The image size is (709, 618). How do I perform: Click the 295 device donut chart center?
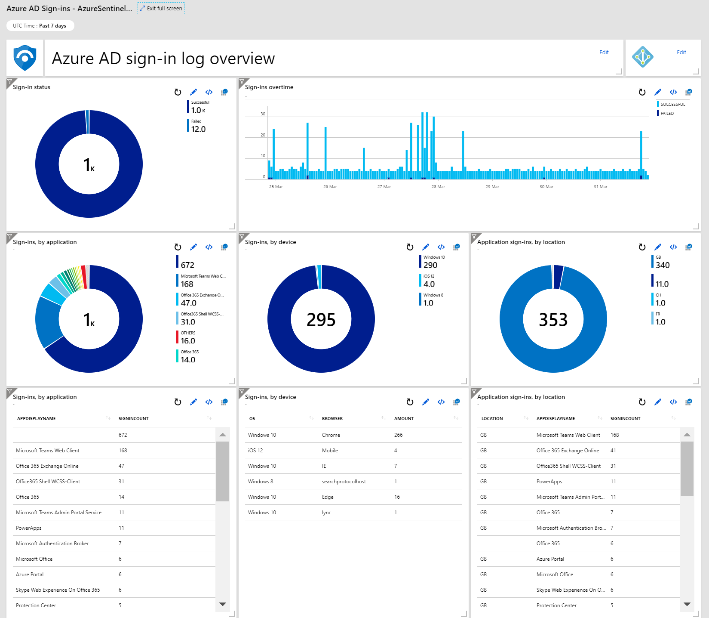[x=321, y=319]
